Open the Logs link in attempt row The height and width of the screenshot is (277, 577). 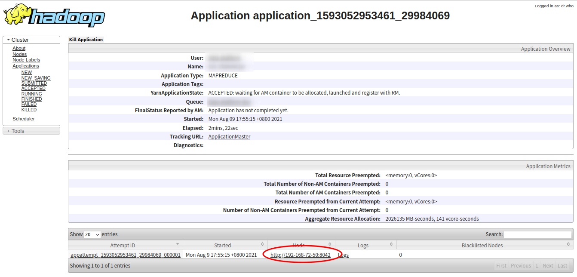coord(343,255)
